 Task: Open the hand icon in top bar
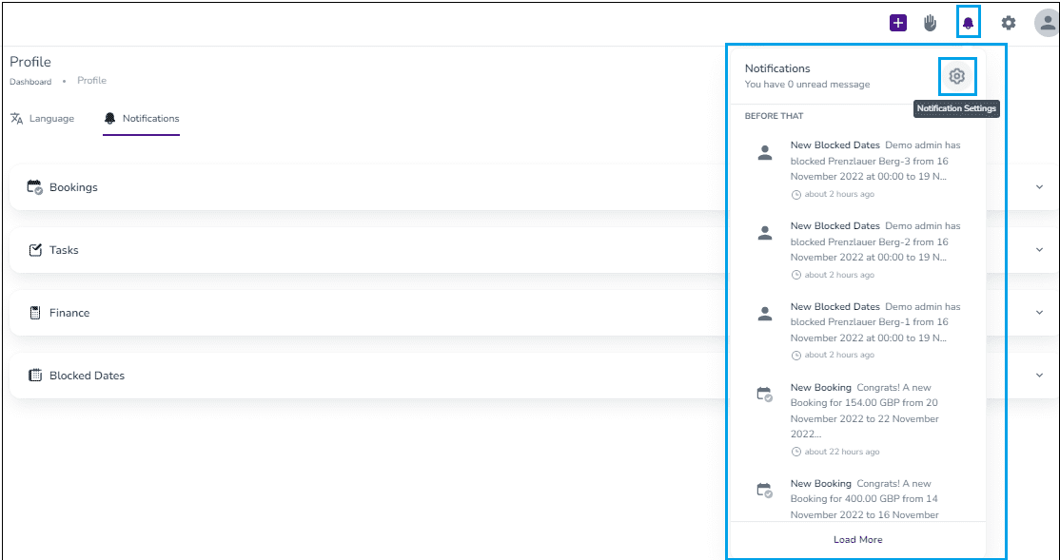(931, 24)
